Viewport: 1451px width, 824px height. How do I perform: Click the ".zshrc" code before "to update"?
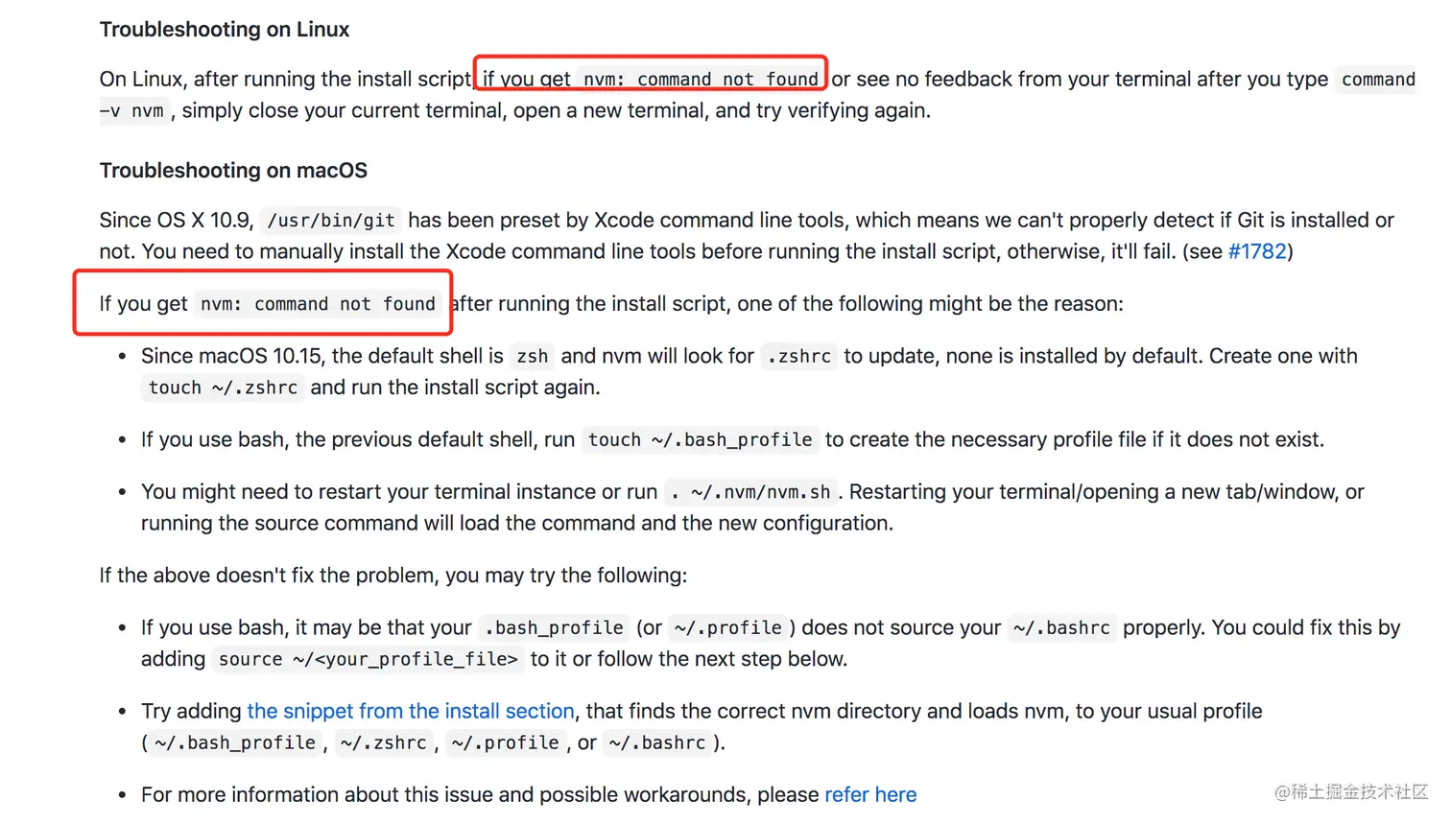tap(798, 357)
